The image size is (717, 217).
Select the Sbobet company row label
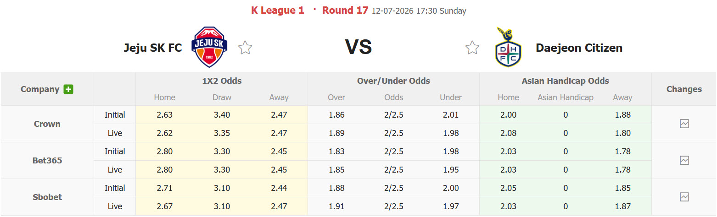(47, 197)
